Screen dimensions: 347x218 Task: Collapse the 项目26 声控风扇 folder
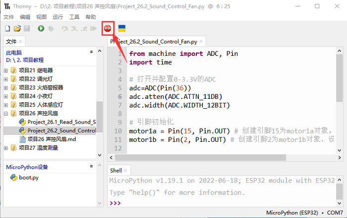pos(6,113)
